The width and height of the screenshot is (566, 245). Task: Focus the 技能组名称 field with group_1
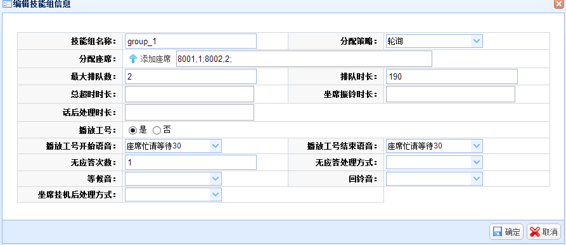pos(191,41)
